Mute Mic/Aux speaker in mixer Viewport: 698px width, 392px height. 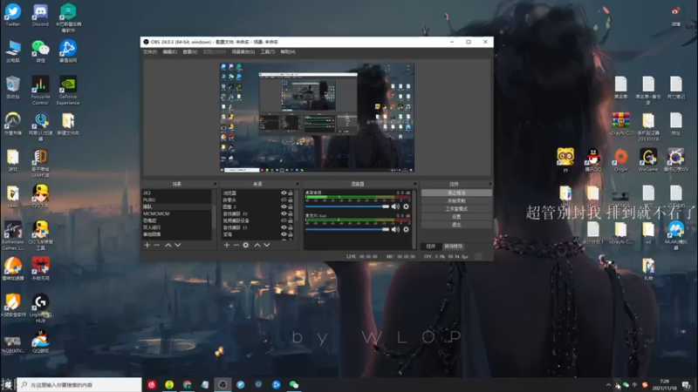(x=395, y=229)
